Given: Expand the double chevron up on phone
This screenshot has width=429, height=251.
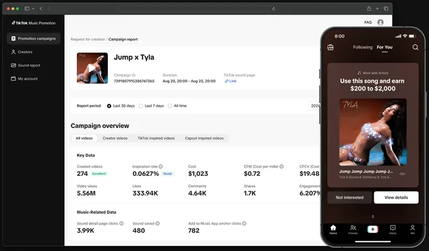Looking at the screenshot, I should pyautogui.click(x=372, y=217).
